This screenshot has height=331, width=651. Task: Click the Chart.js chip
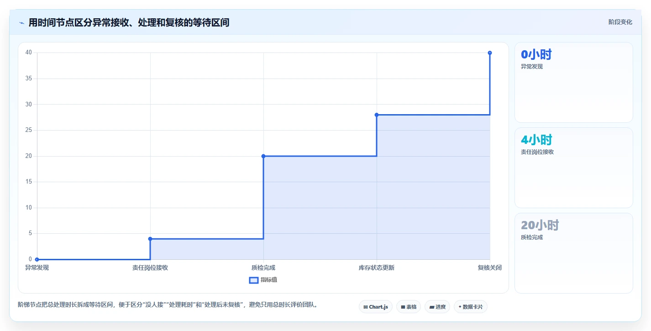376,307
